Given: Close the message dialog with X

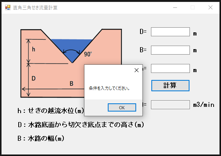Looking at the screenshot, I should pos(137,70).
